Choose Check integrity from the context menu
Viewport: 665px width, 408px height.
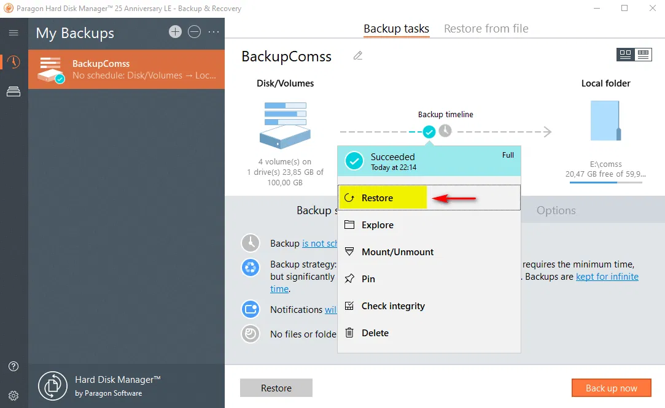(x=429, y=306)
